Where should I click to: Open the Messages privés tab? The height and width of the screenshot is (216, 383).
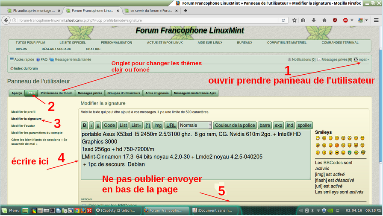click(90, 93)
